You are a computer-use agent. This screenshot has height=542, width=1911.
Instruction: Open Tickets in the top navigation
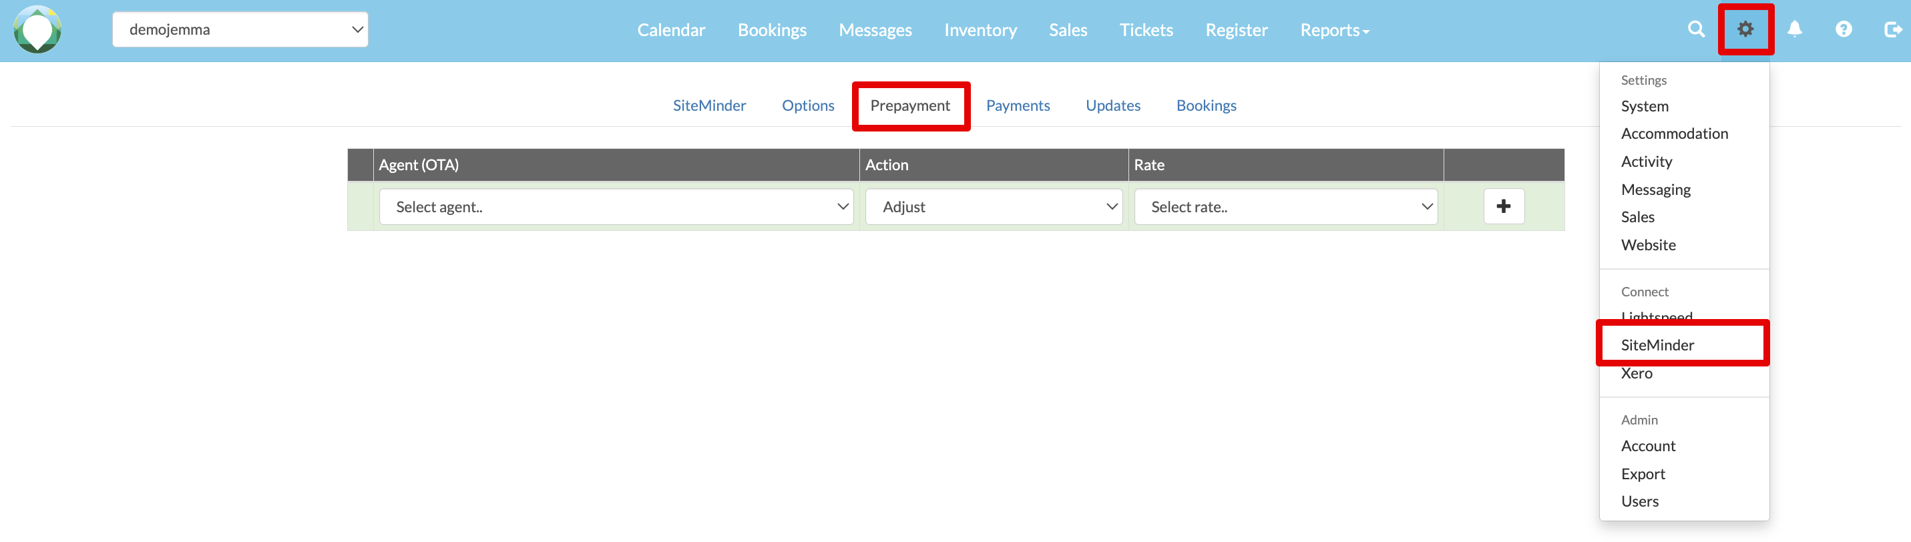(x=1146, y=29)
